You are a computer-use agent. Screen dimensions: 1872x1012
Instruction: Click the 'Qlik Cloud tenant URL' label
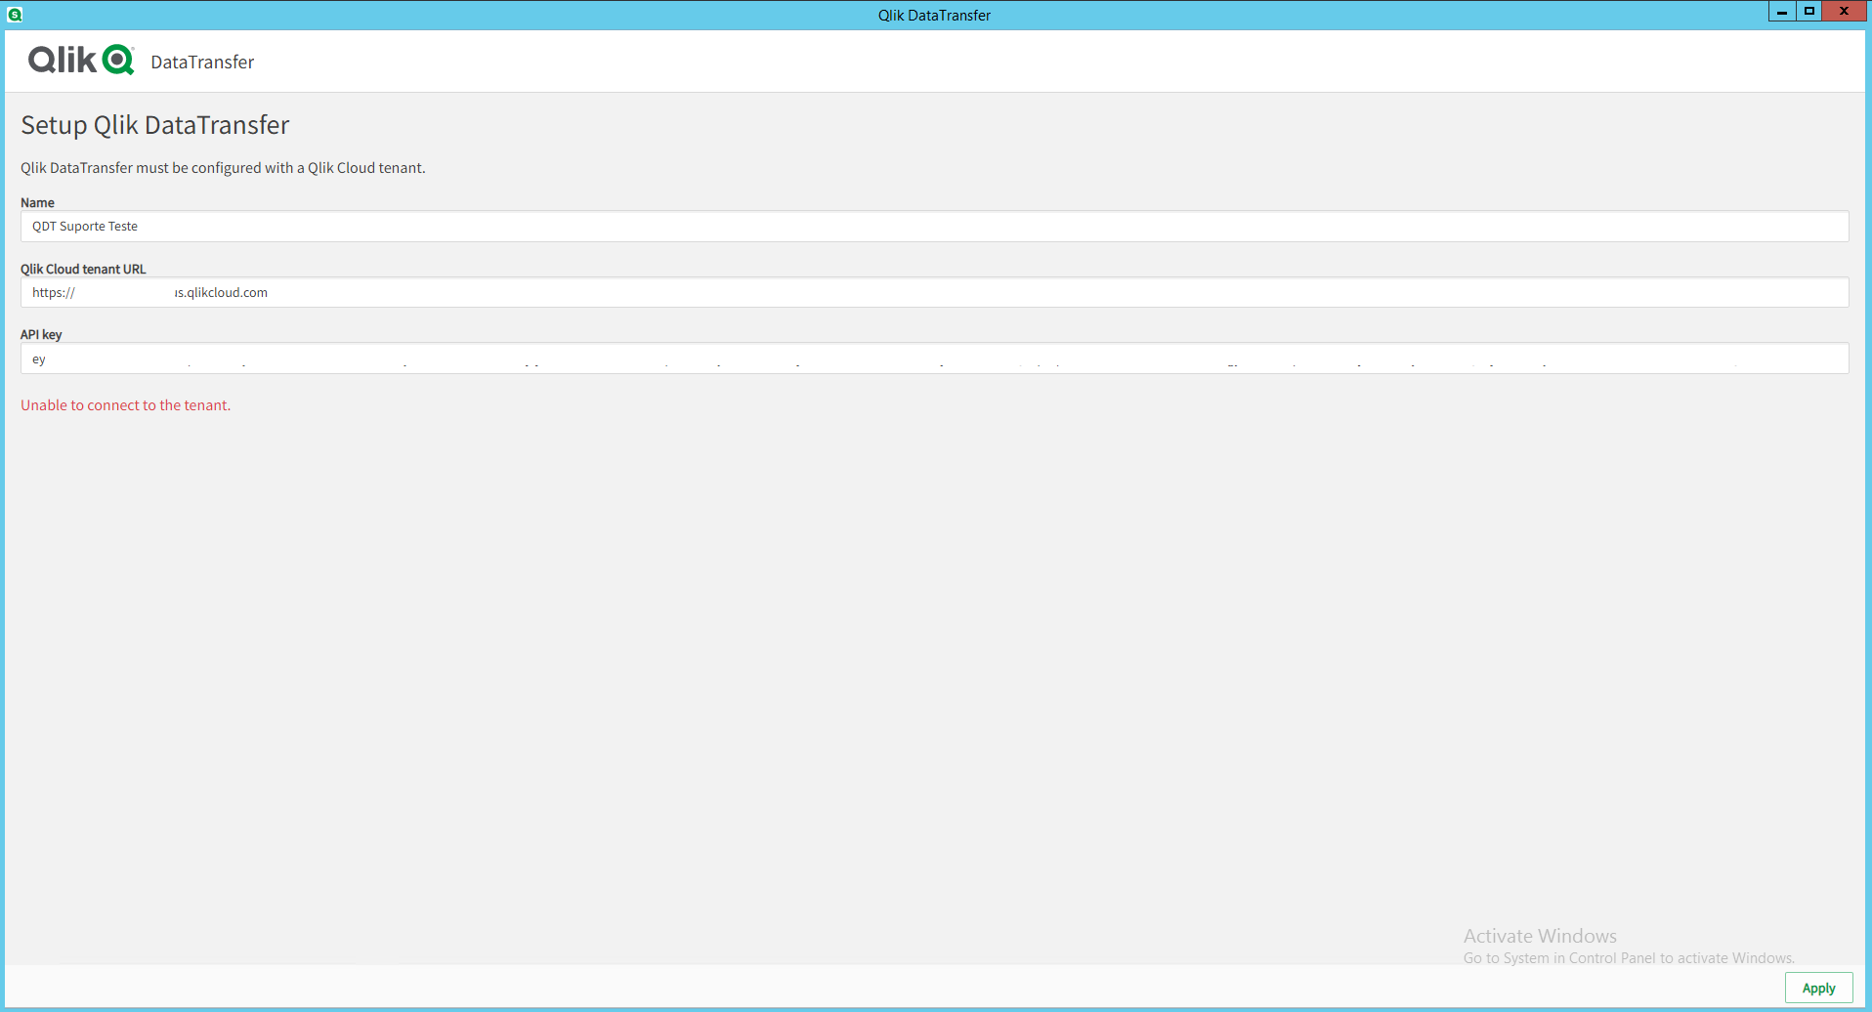pos(83,269)
